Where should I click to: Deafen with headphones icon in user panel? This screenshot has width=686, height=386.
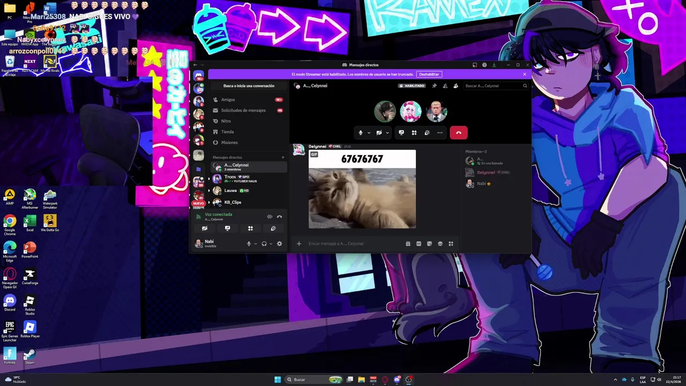(264, 243)
